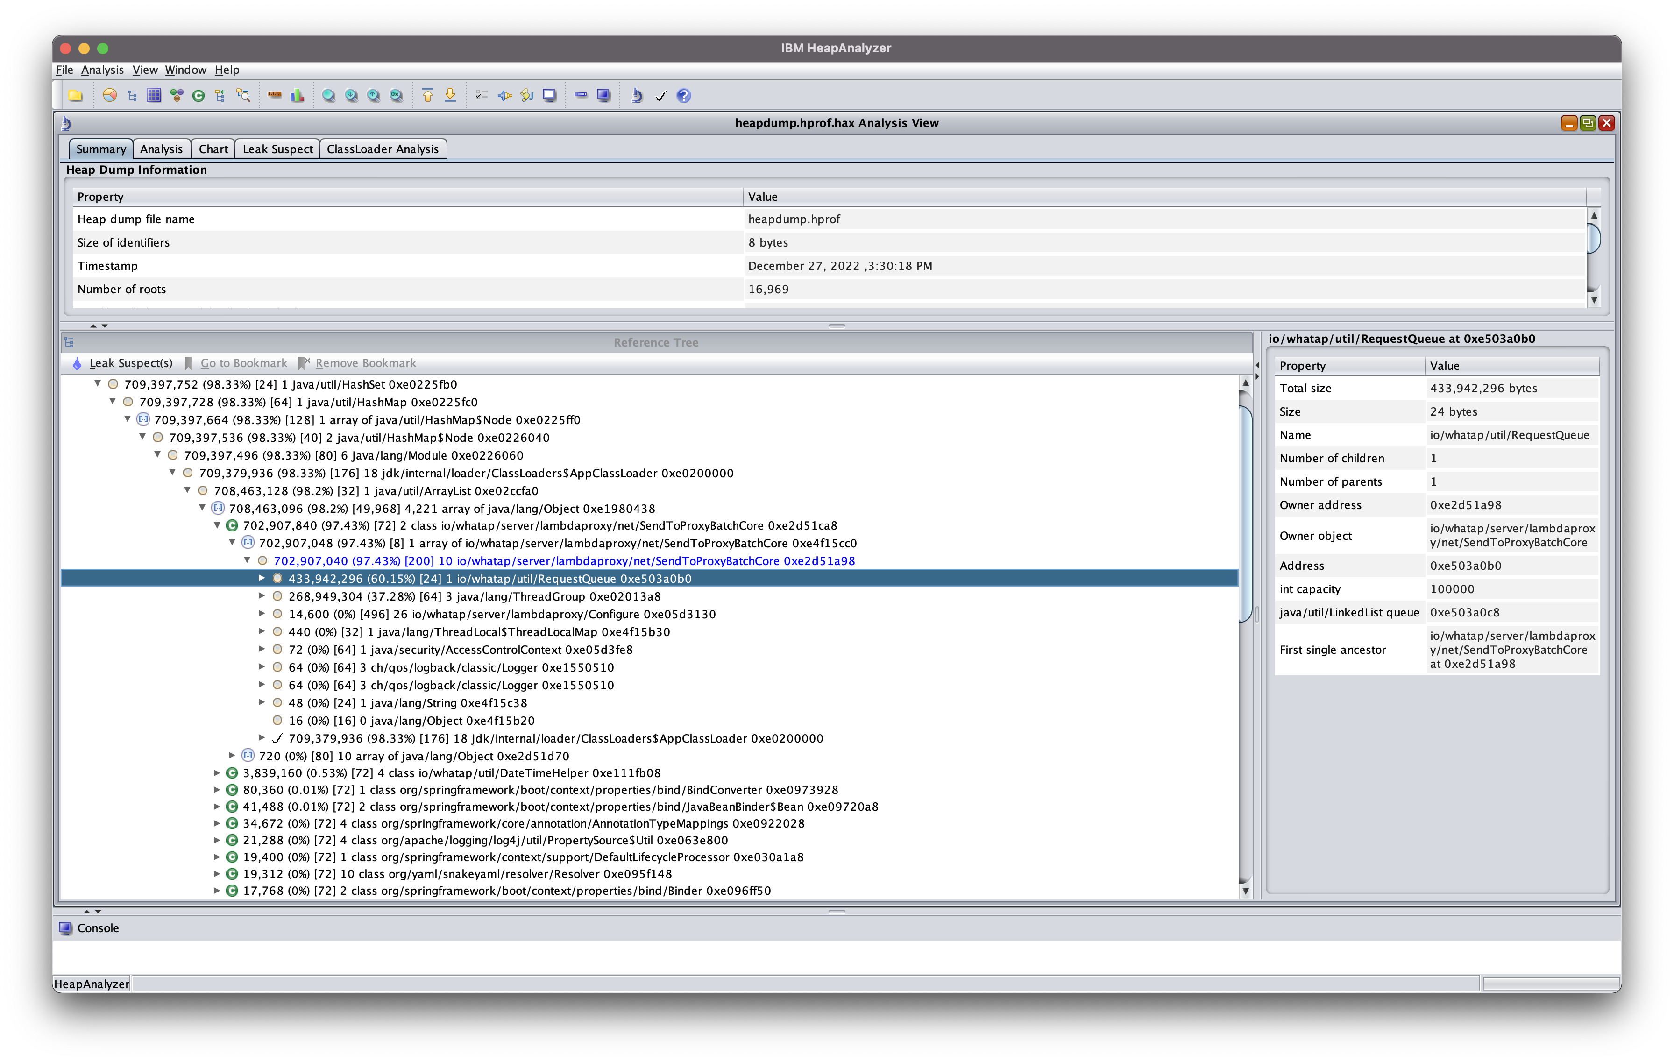
Task: Click the blue question mark help icon
Action: coord(683,95)
